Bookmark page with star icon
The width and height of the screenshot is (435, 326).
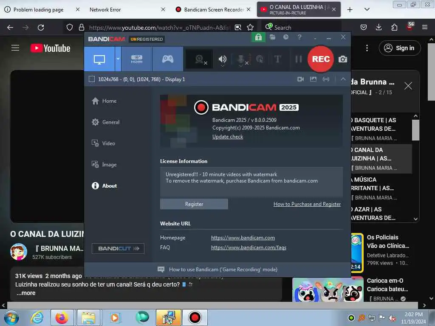[250, 28]
